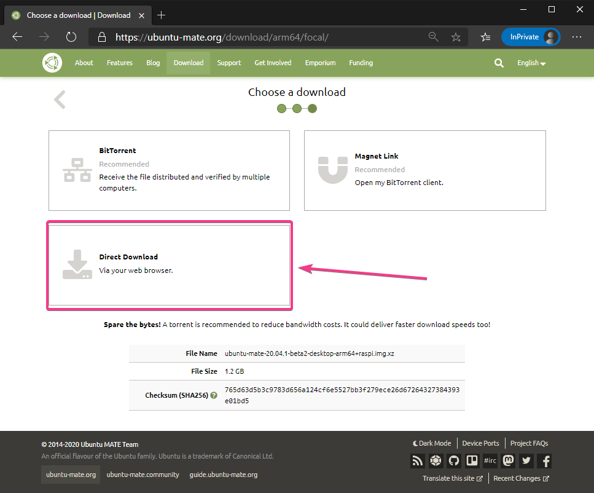Expand the English language dropdown
Screen dimensions: 594x493
pyautogui.click(x=531, y=63)
